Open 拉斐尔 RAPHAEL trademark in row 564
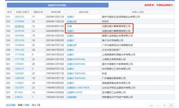 [76, 78]
